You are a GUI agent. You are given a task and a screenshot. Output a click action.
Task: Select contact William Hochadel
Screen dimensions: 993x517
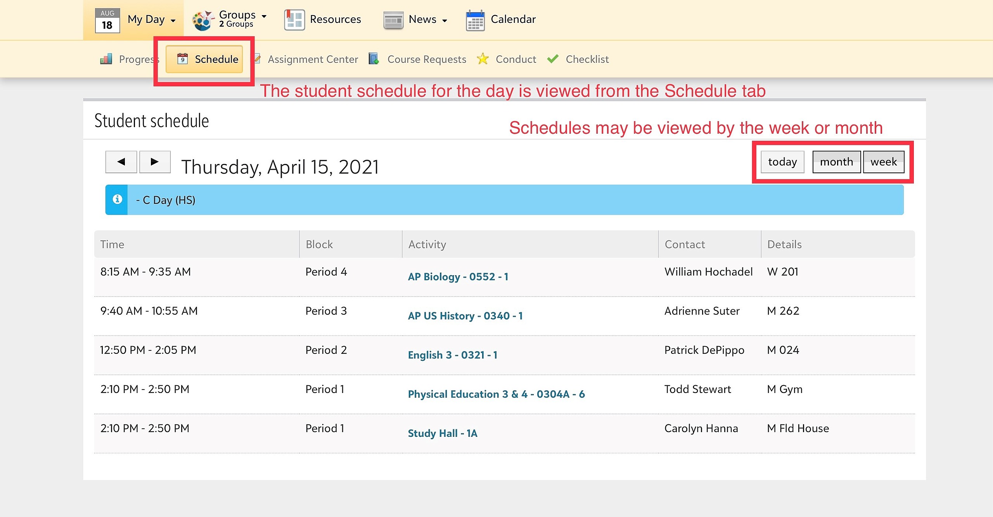tap(708, 272)
